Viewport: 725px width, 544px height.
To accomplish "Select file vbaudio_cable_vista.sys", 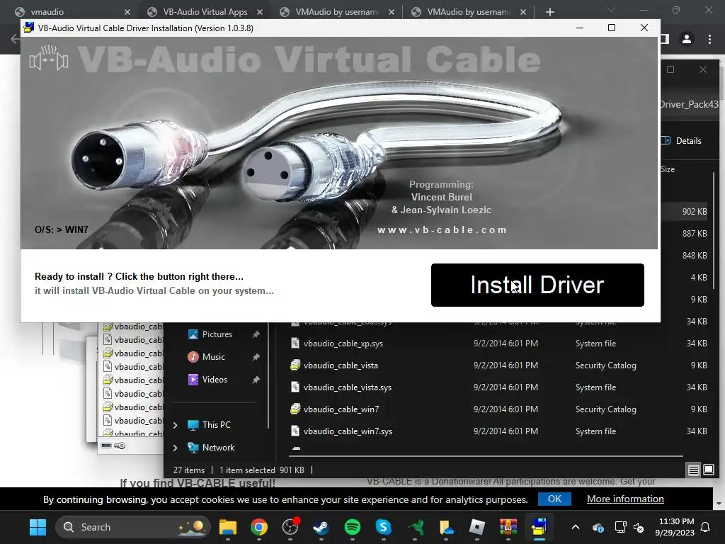I will (x=347, y=387).
